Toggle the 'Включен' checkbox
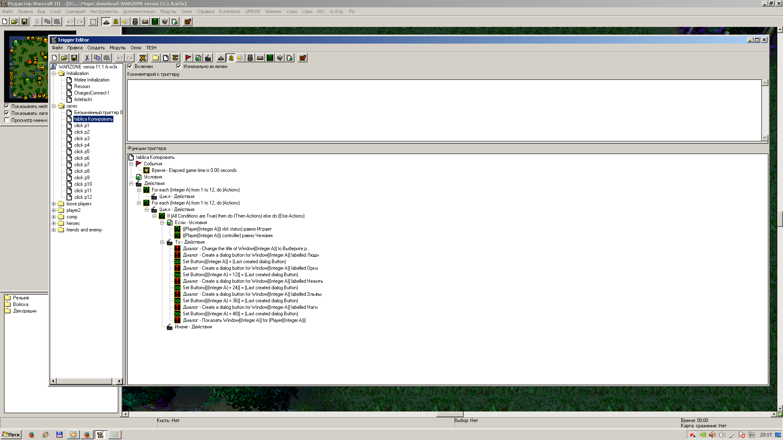 130,66
